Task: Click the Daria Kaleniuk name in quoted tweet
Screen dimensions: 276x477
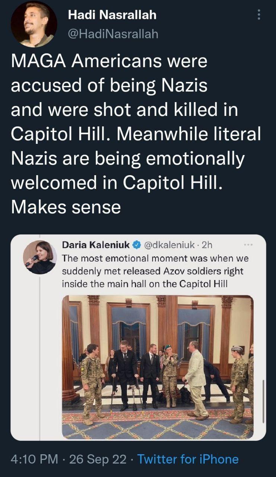Action: (96, 245)
